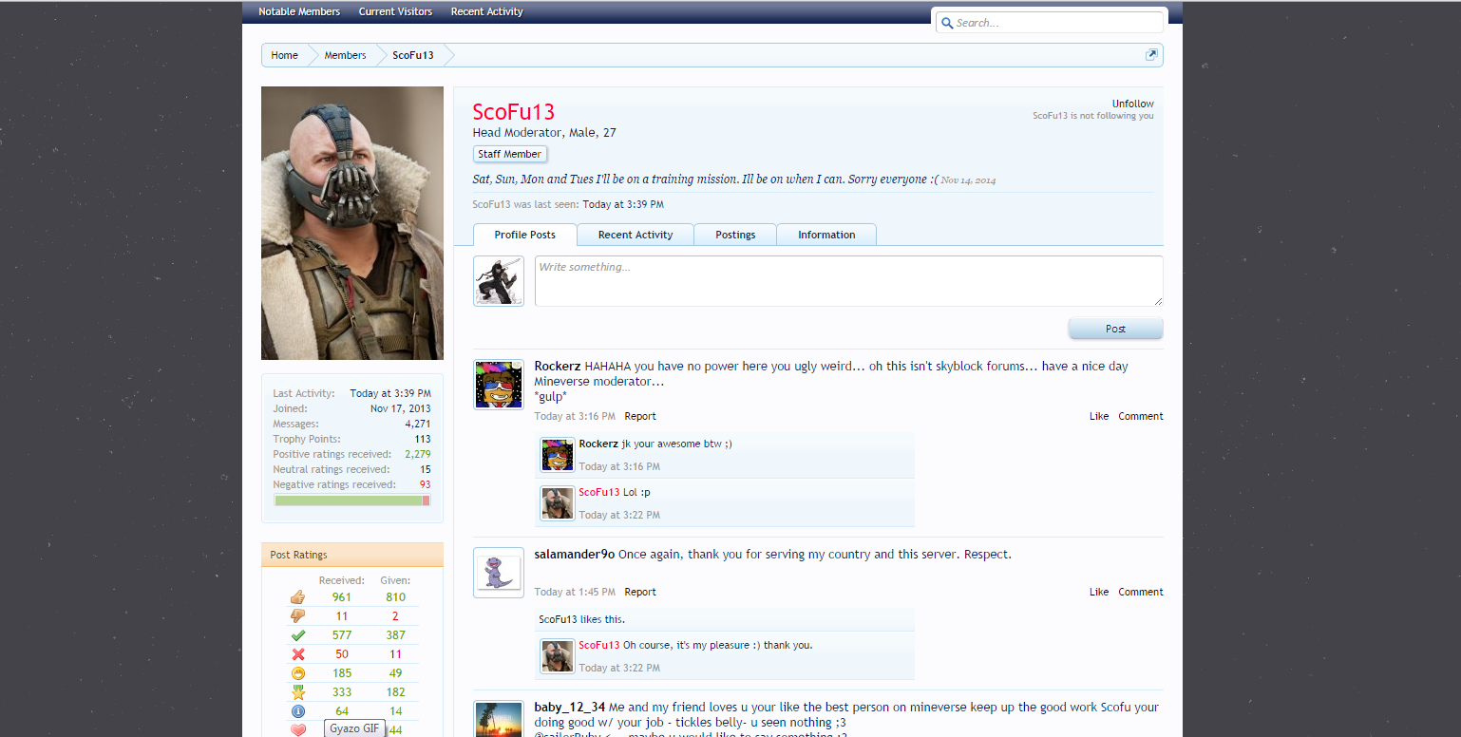Open salamander9o avatar thumbnail
The image size is (1461, 737).
[499, 574]
